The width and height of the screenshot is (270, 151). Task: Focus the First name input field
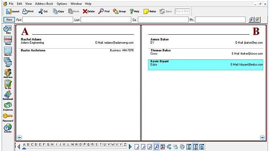tap(48, 20)
